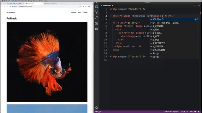Choose $_SERVER from the suggestion list
Image resolution: width=202 pixels, height=113 pixels.
point(174,46)
